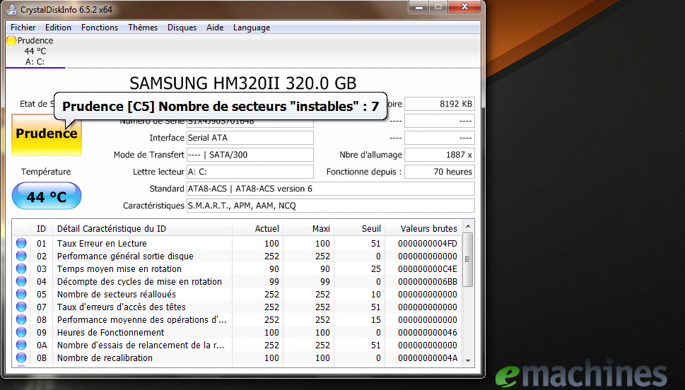Click the status orb for row 04
Image resolution: width=685 pixels, height=390 pixels.
[21, 281]
